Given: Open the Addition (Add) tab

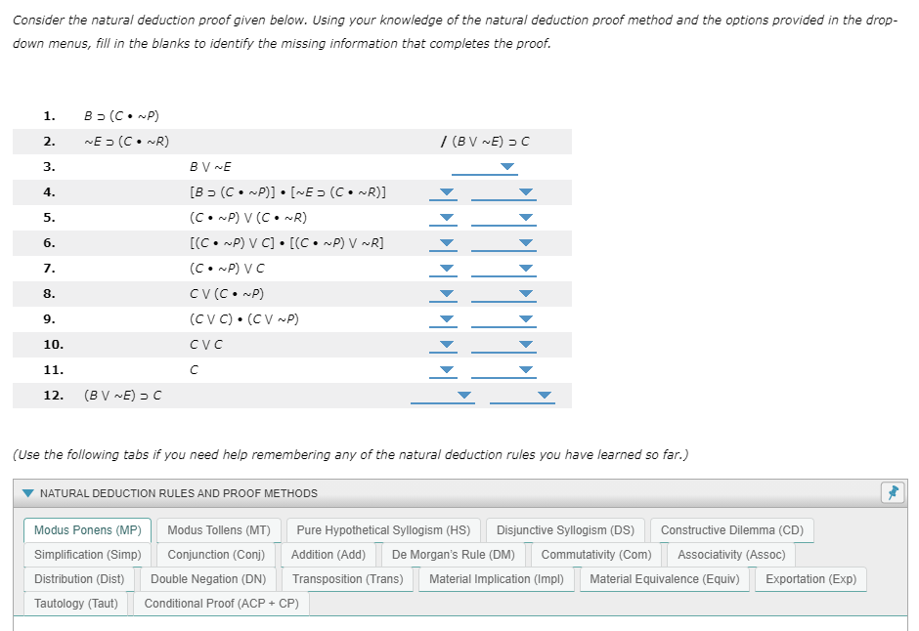Looking at the screenshot, I should [x=329, y=554].
